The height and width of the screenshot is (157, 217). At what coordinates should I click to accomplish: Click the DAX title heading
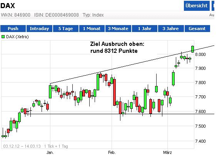(8, 6)
